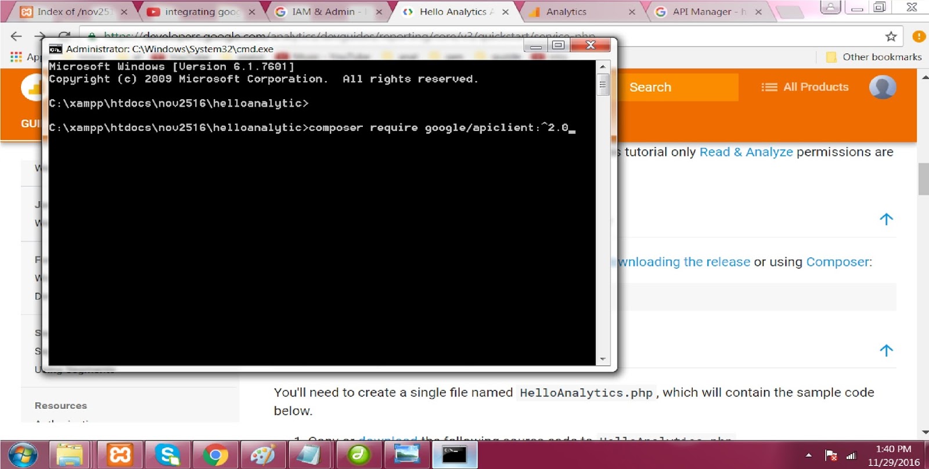This screenshot has height=469, width=929.
Task: Click the up-arrow above the HelloAnalytics.php paragraph
Action: [x=886, y=350]
